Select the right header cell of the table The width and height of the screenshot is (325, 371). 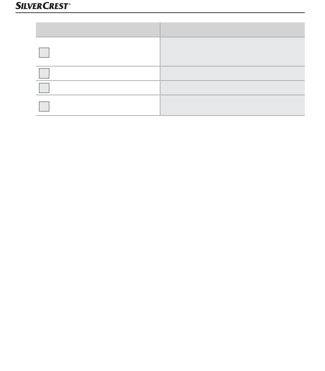pos(233,29)
